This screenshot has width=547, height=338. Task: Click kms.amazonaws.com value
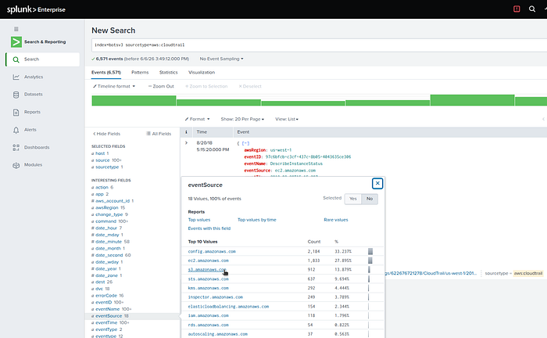(x=209, y=288)
